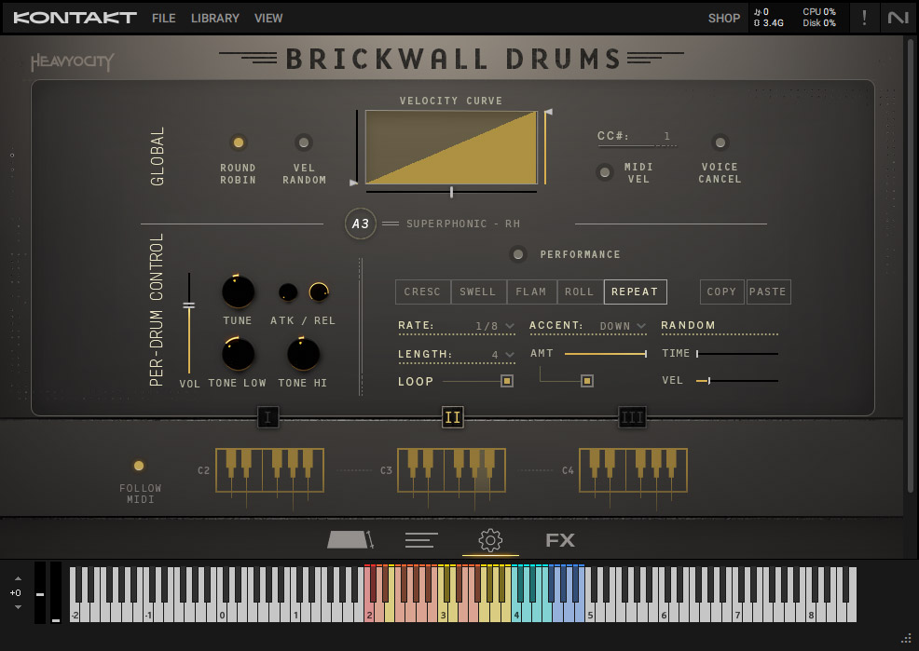Open the gear settings page

click(x=490, y=540)
